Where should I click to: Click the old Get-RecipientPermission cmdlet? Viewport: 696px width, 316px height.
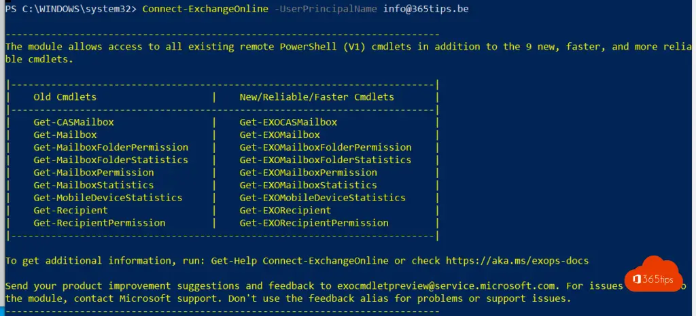(x=99, y=223)
